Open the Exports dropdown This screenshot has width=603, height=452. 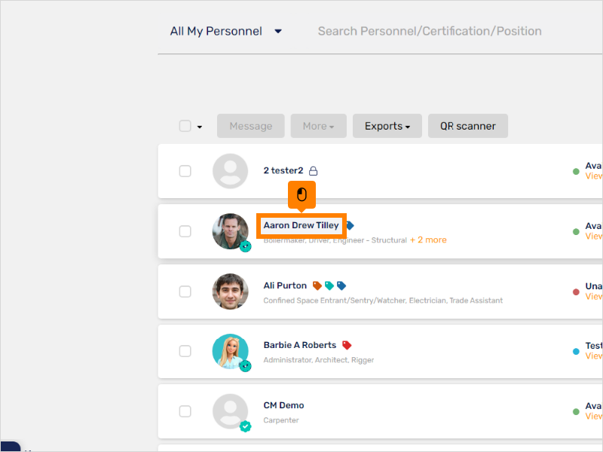tap(387, 126)
